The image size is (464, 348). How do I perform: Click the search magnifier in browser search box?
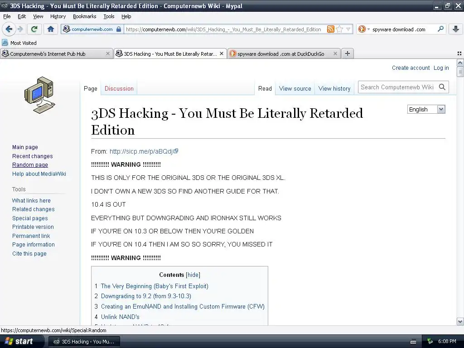pyautogui.click(x=440, y=29)
